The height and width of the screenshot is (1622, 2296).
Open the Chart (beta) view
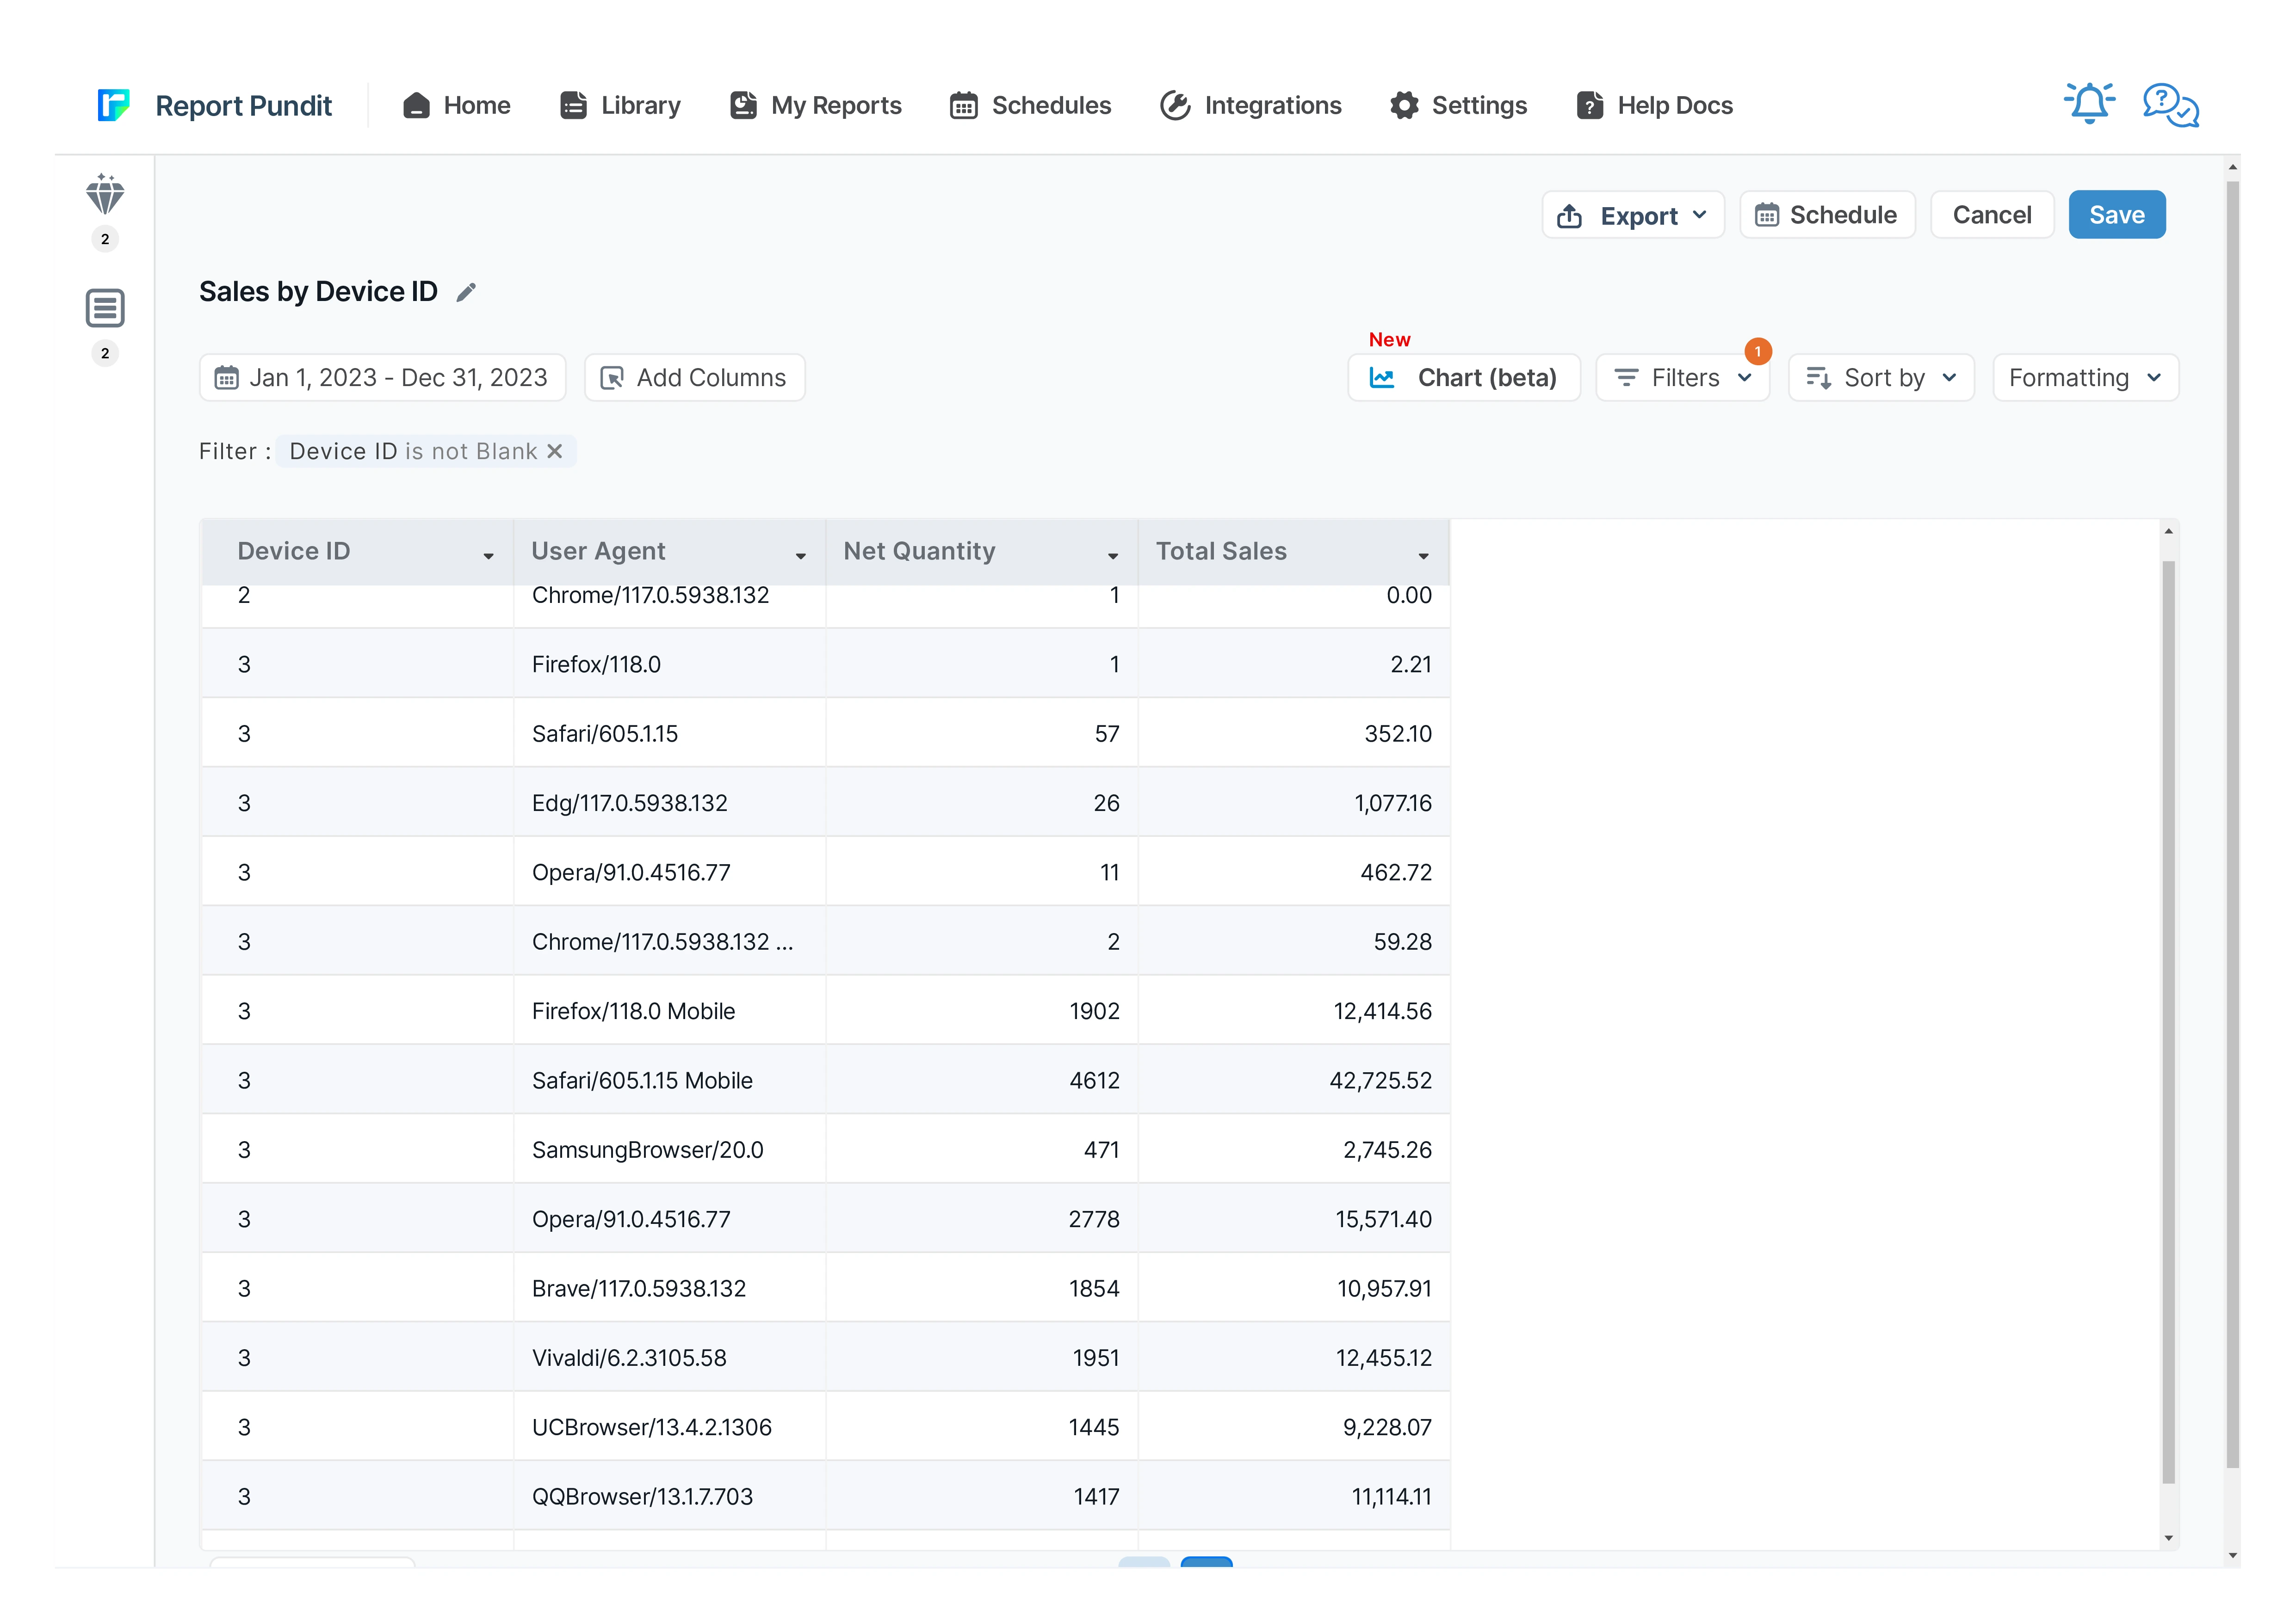tap(1464, 378)
